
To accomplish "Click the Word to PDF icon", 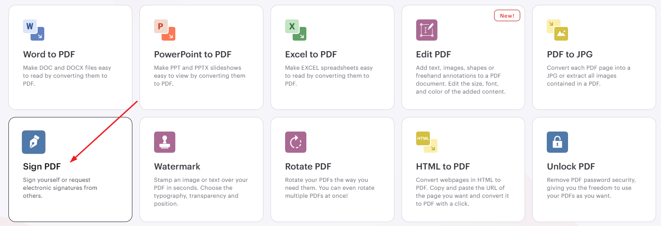I will [x=34, y=30].
